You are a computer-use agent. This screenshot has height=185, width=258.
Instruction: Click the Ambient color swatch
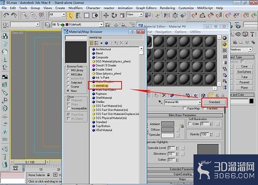tap(168, 124)
